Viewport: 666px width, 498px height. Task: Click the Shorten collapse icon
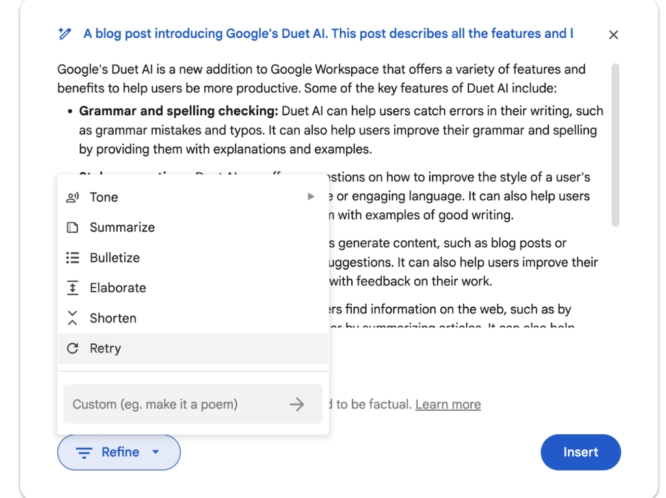click(72, 318)
